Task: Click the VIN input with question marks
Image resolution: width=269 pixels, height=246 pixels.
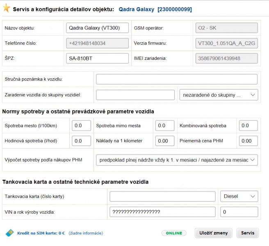Action: click(162, 212)
